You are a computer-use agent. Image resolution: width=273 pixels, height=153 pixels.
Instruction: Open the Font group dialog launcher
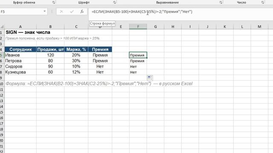[114, 3]
